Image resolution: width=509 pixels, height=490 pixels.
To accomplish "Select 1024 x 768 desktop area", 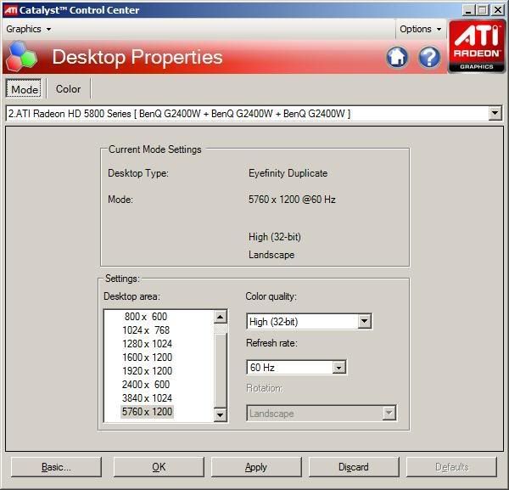I will [x=146, y=330].
